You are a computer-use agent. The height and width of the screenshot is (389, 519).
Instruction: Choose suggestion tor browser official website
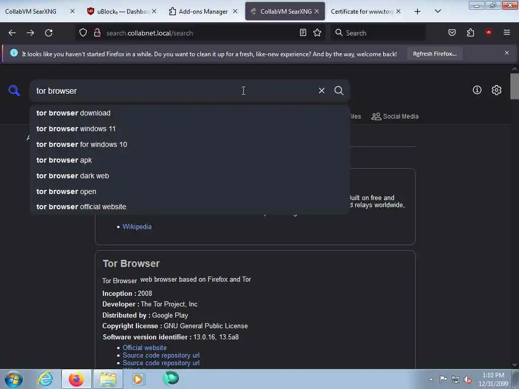point(190,207)
